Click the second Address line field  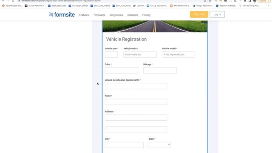pos(136,129)
